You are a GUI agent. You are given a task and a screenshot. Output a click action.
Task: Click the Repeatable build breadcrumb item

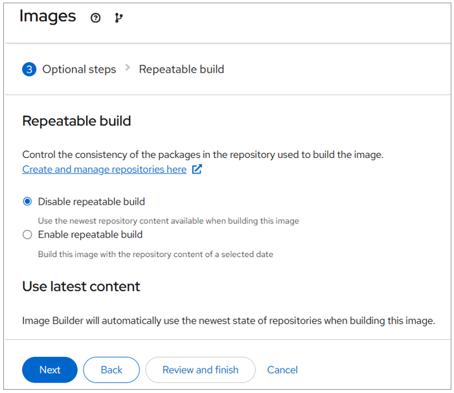click(181, 69)
